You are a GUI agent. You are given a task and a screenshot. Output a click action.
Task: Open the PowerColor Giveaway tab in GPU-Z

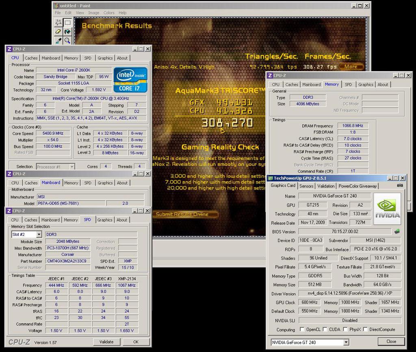click(357, 186)
